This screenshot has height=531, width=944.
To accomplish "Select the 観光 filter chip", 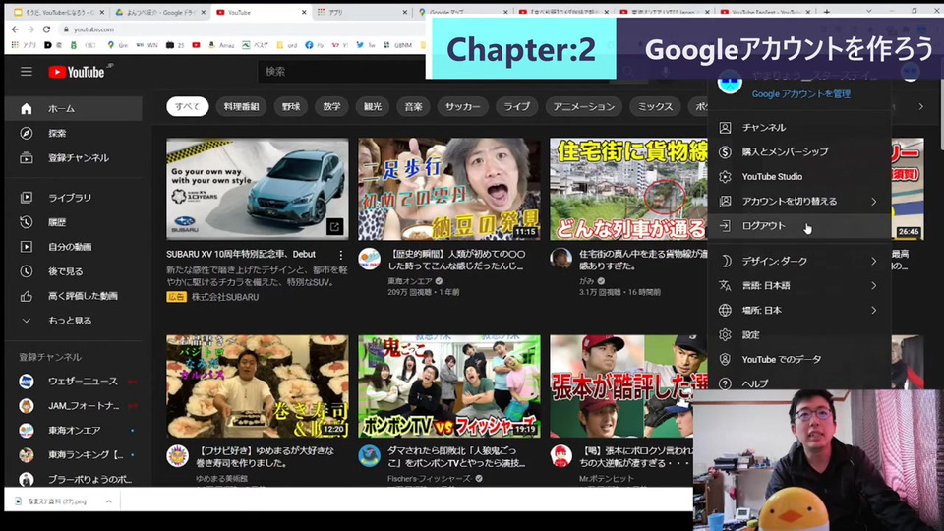I will point(373,106).
